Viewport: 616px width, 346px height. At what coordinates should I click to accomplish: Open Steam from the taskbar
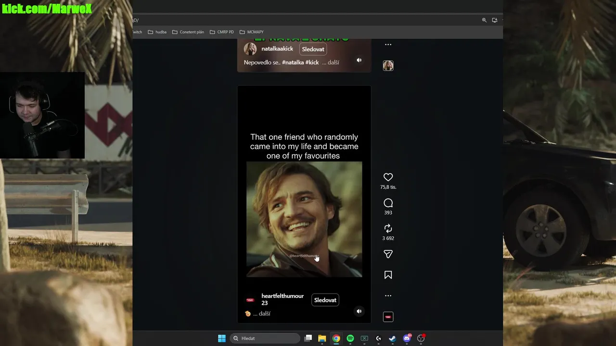pos(392,338)
